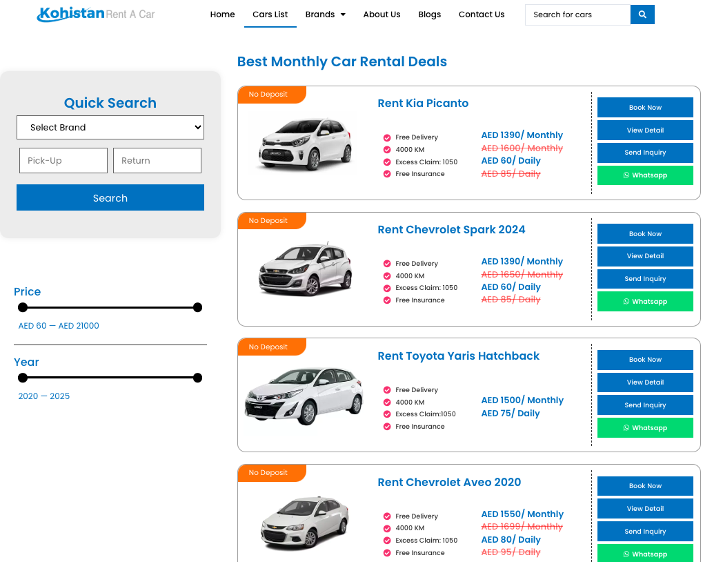The width and height of the screenshot is (703, 562).
Task: Open Whatsapp for Kia Picanto
Action: click(645, 175)
